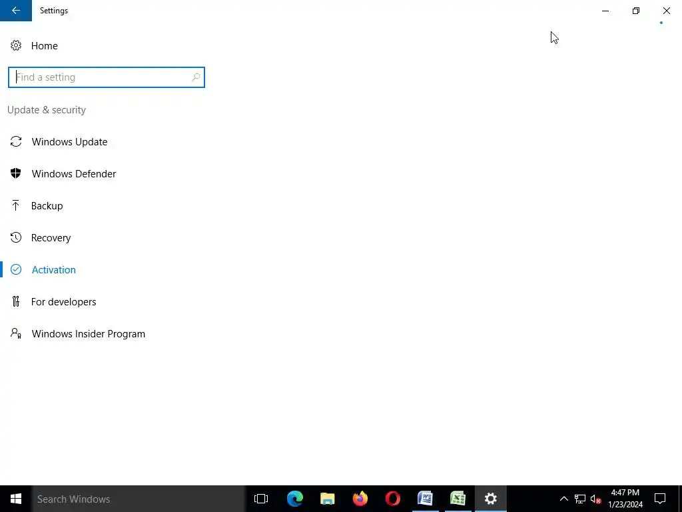Screen dimensions: 682x512
Task: Open the Windows Insider Program section
Action: click(x=89, y=333)
